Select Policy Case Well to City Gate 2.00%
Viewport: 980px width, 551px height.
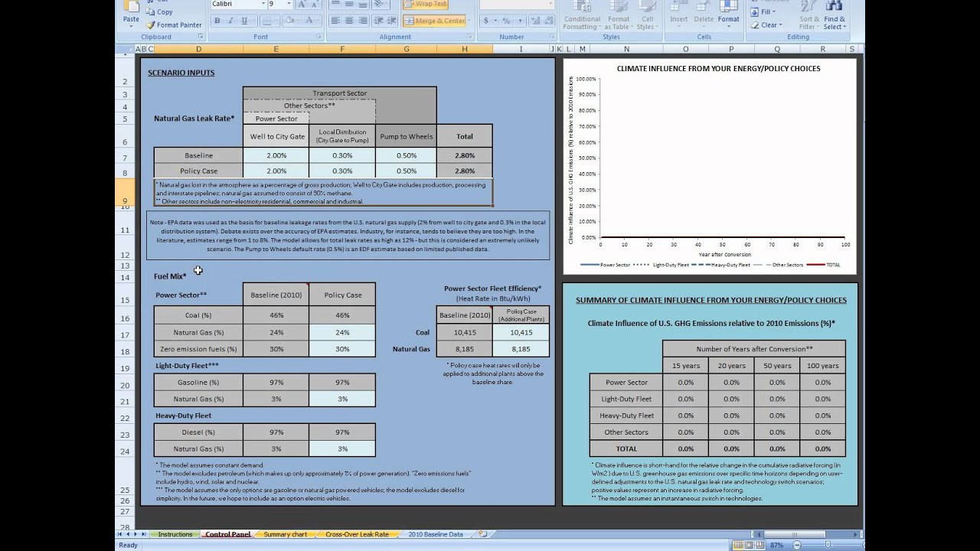tap(276, 171)
